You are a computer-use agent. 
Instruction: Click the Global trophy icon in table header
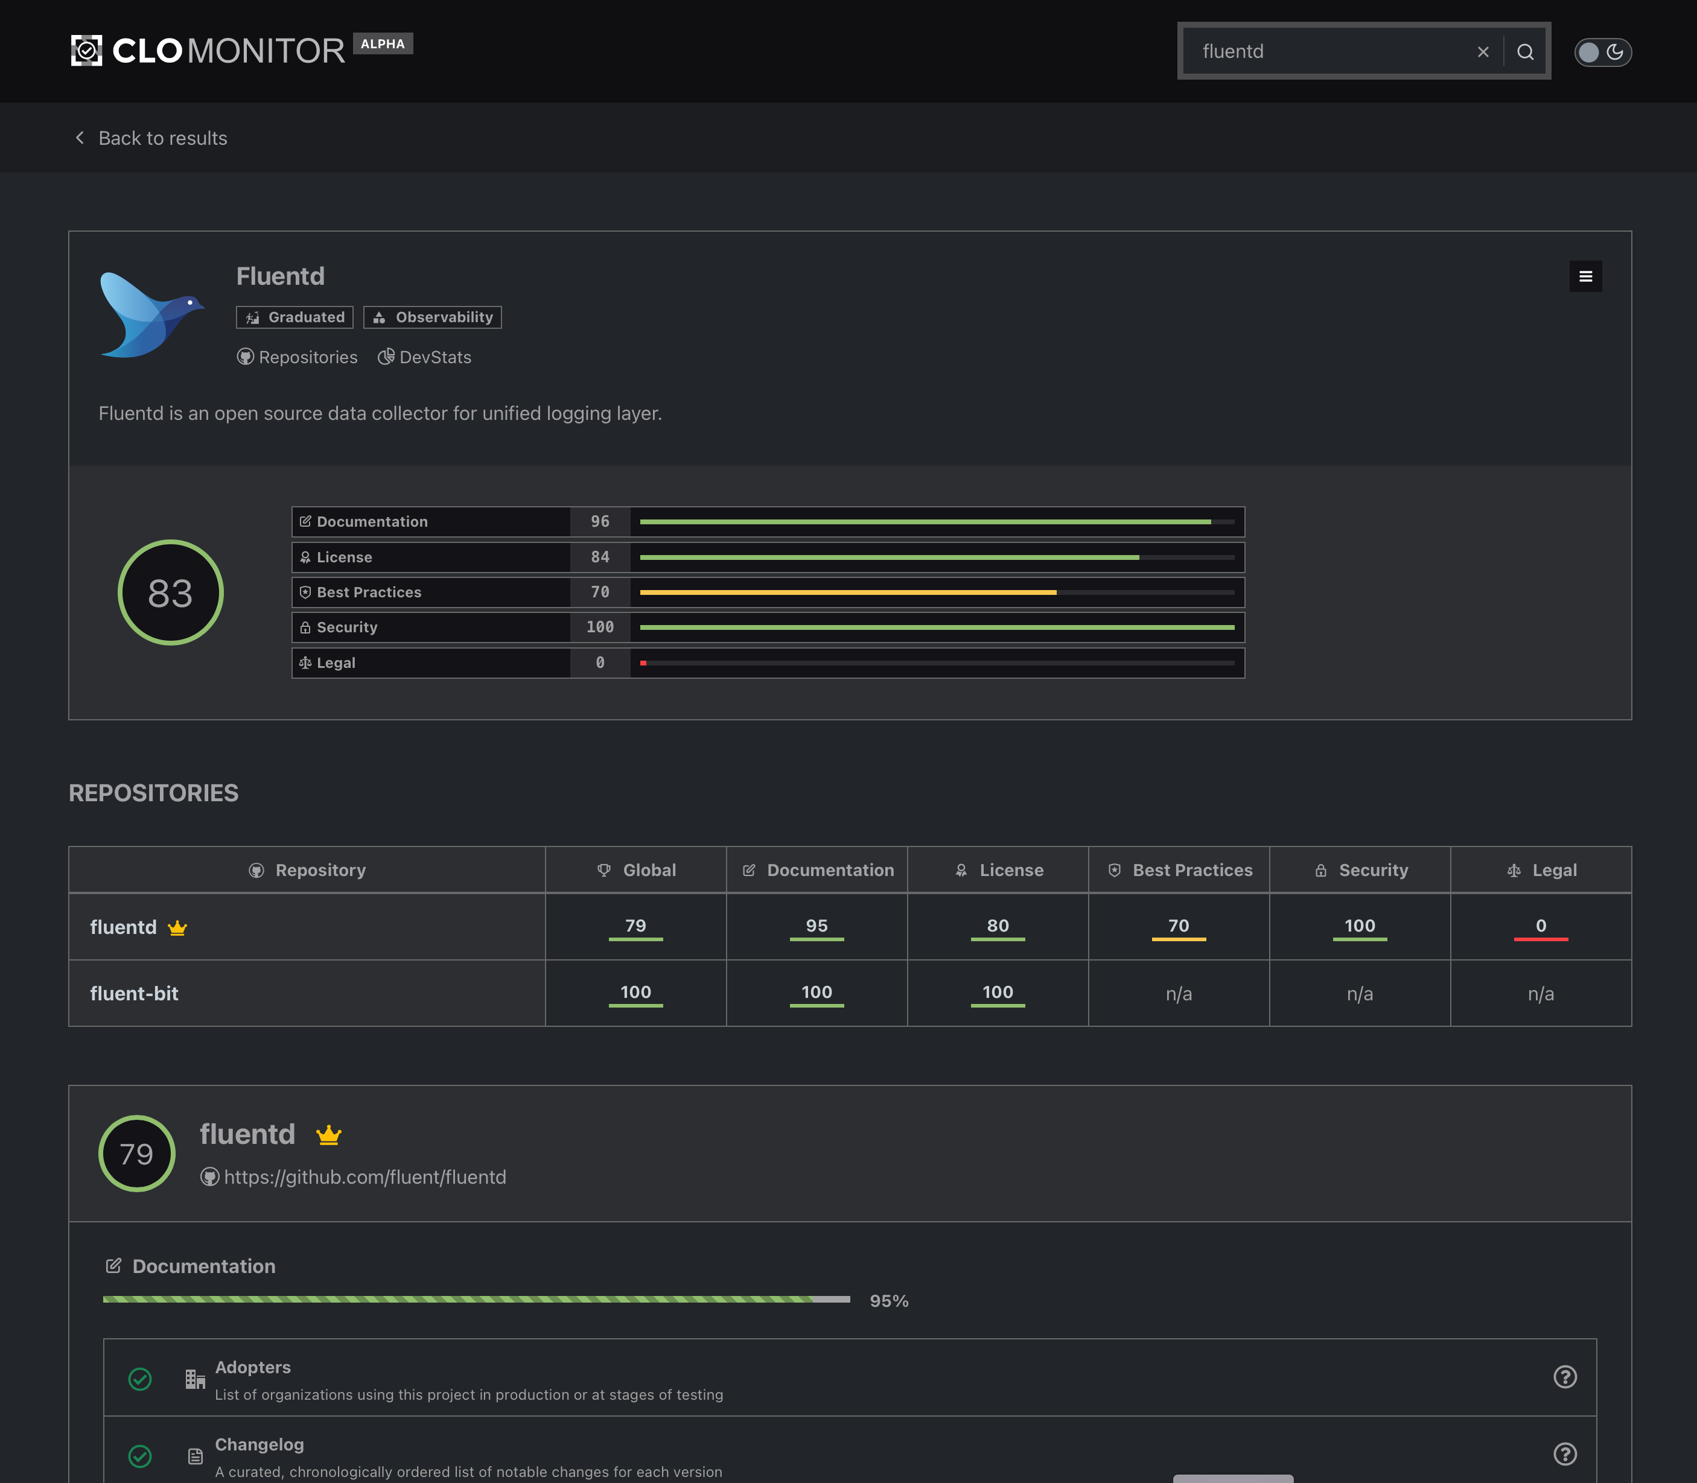pyautogui.click(x=603, y=871)
